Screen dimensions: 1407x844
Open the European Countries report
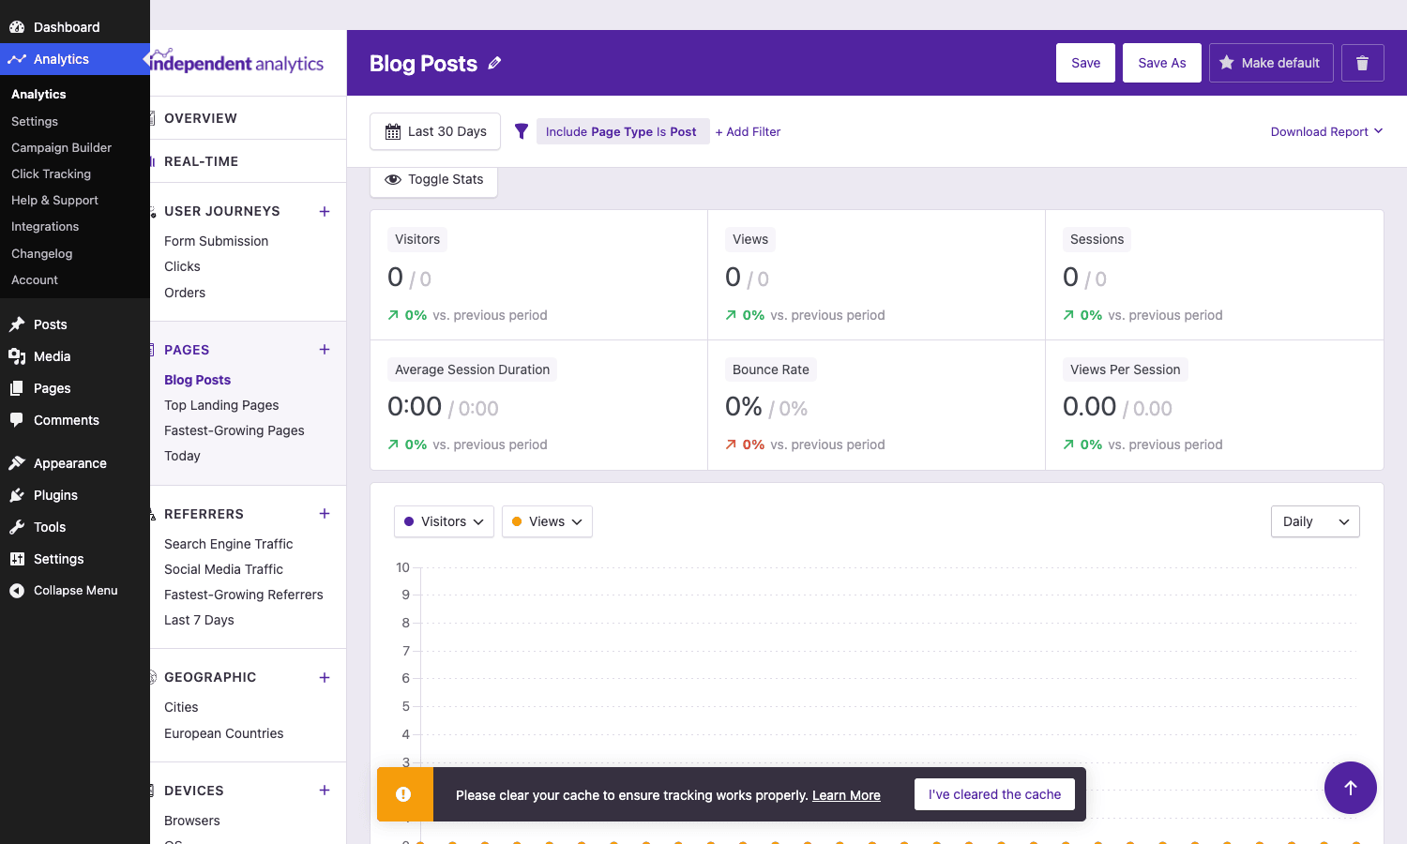click(x=223, y=733)
